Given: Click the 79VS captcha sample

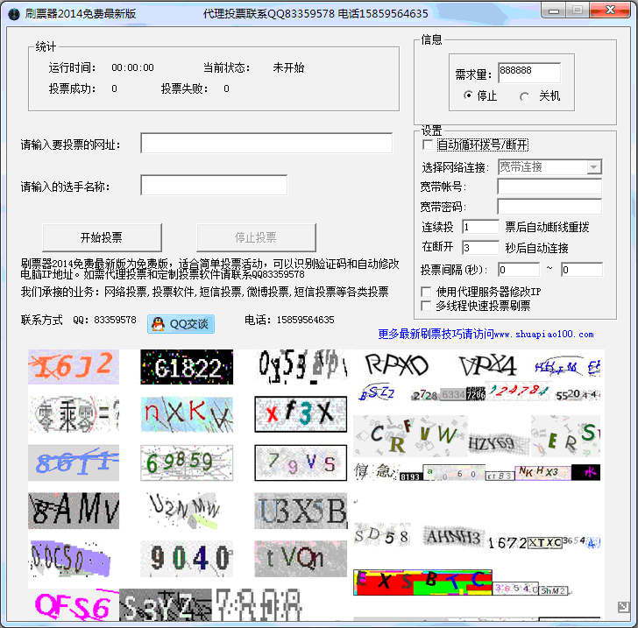Looking at the screenshot, I should (x=301, y=462).
